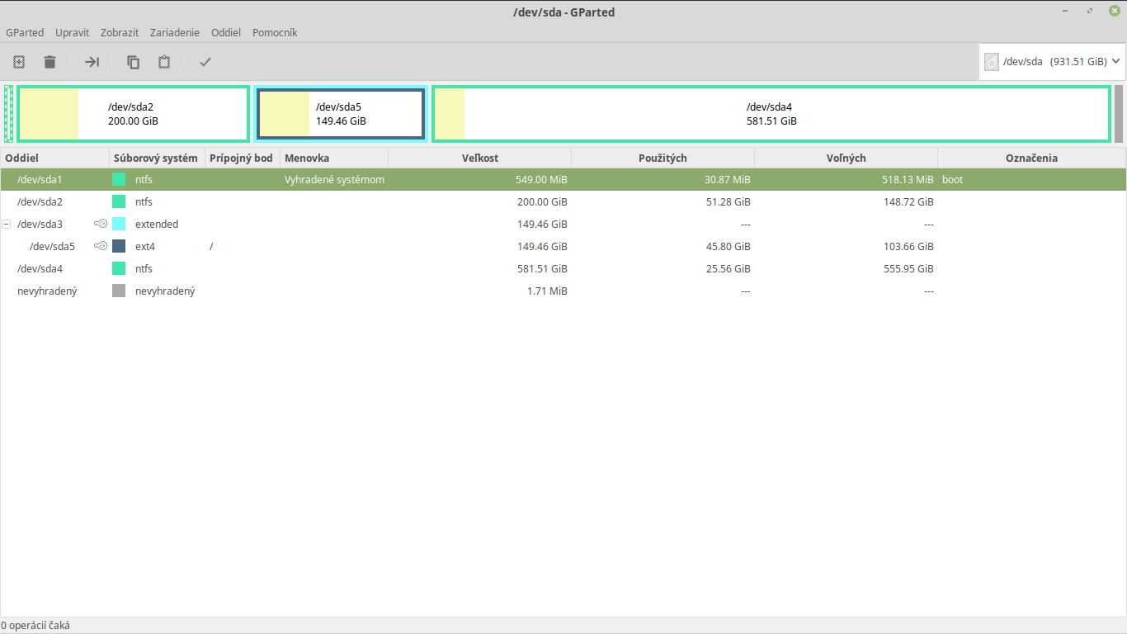Open the /dev/sda device selector dropdown
The width and height of the screenshot is (1127, 634).
(x=1052, y=62)
